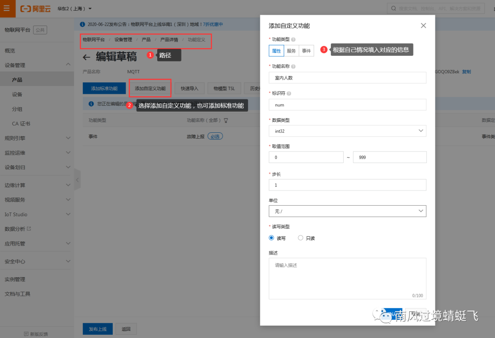Select the 属性 function type
The height and width of the screenshot is (338, 495).
tap(276, 51)
